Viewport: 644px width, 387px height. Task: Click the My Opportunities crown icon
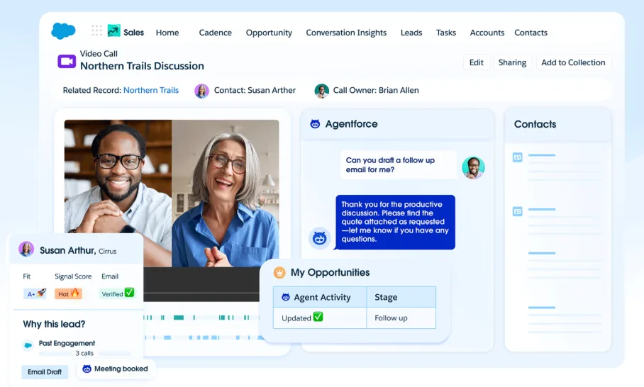pos(279,272)
